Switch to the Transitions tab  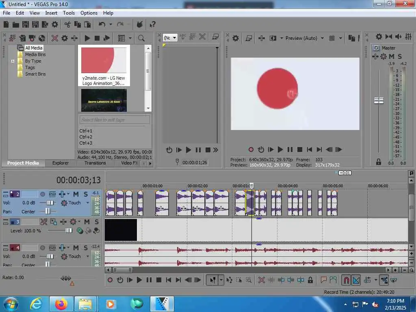[95, 163]
